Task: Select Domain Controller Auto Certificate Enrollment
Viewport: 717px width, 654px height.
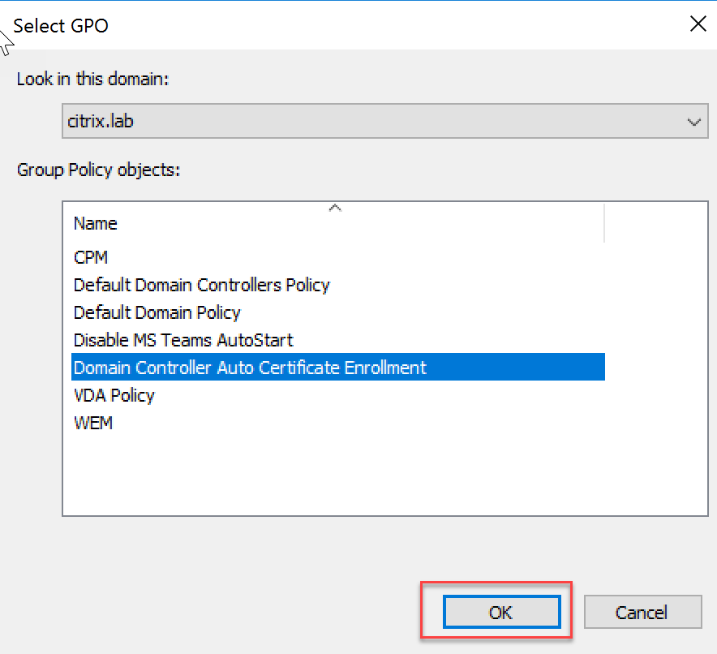Action: pos(250,368)
